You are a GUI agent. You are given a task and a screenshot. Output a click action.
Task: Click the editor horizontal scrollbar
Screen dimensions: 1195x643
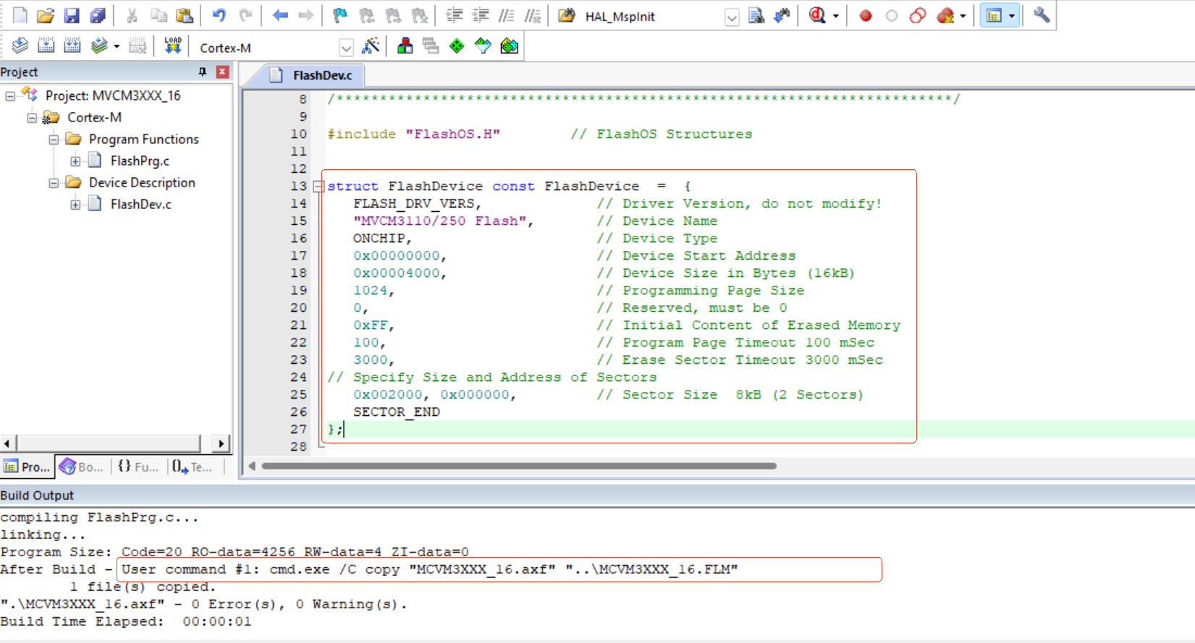[x=518, y=467]
